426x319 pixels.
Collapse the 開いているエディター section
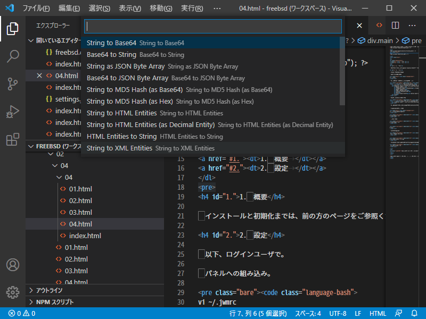pos(54,41)
